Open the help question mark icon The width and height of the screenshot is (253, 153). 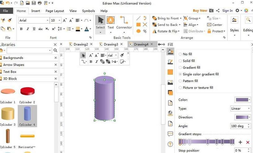[170, 144]
